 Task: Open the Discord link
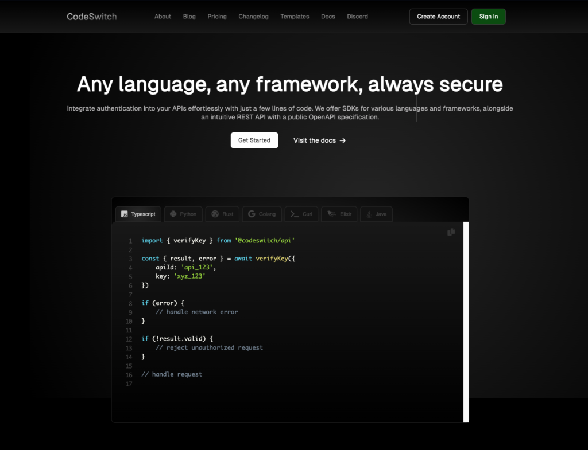357,17
